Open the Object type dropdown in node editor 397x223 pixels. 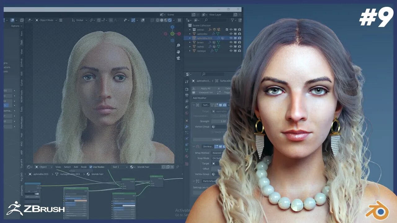(x=43, y=167)
